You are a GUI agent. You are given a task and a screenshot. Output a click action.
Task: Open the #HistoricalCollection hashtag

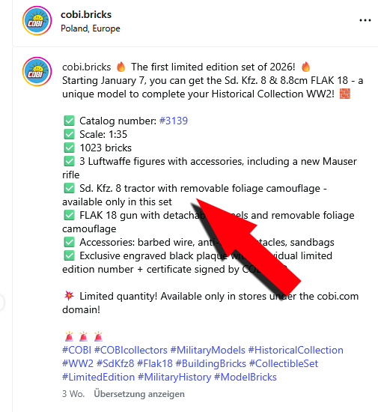(x=296, y=351)
